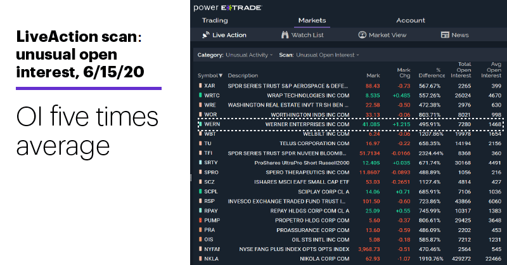Click the RPAY row green indicator
The image size is (507, 265).
200,210
